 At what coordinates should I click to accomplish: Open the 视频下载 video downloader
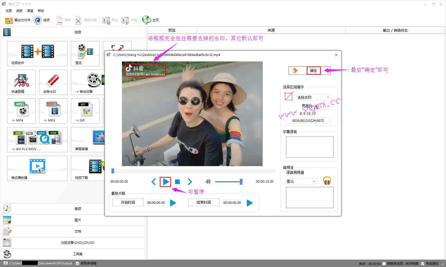tap(88, 168)
